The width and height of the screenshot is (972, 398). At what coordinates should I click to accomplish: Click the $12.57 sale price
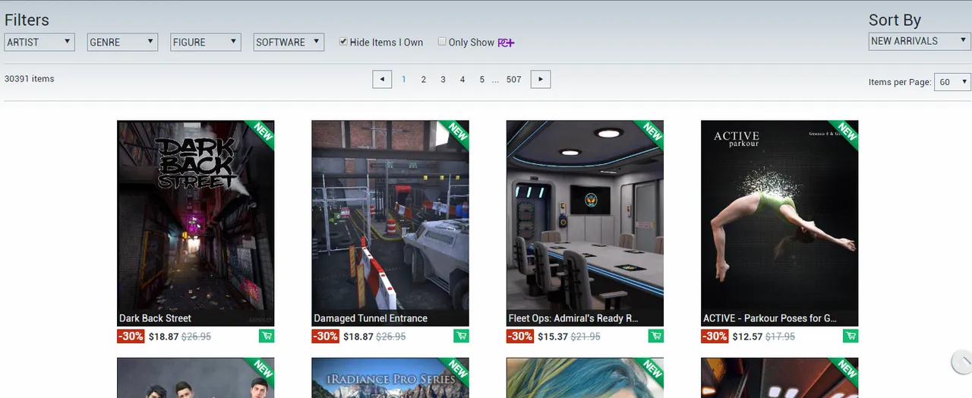coord(747,336)
